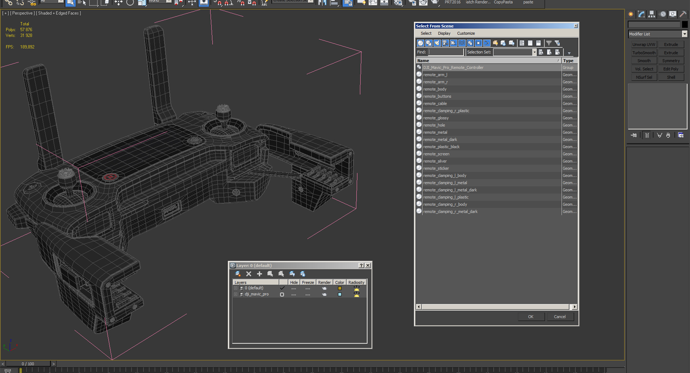Click Help question mark in Layer dialog
Viewport: 690px width, 373px height.
(x=361, y=265)
